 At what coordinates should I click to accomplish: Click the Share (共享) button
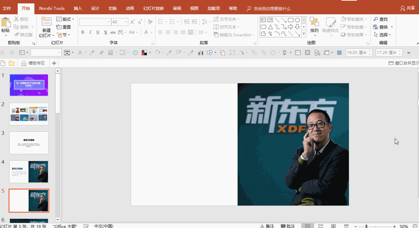pos(408,8)
